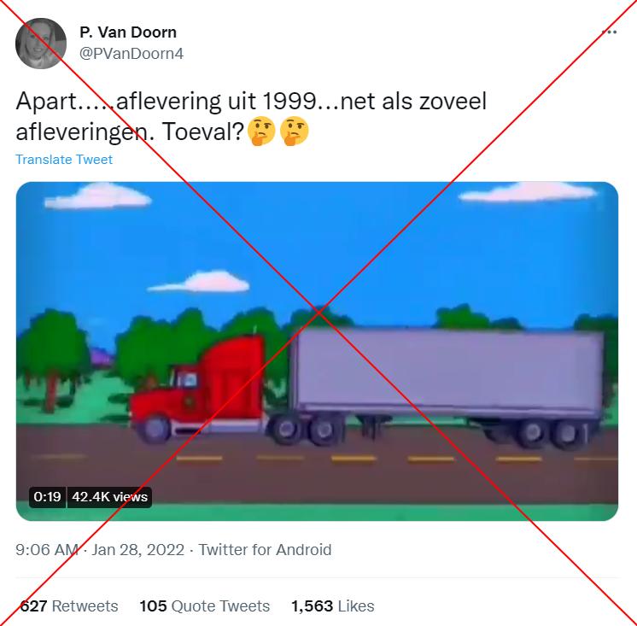Screen dimensions: 637x626
Task: Click the 42.4K views badge
Action: (x=109, y=497)
